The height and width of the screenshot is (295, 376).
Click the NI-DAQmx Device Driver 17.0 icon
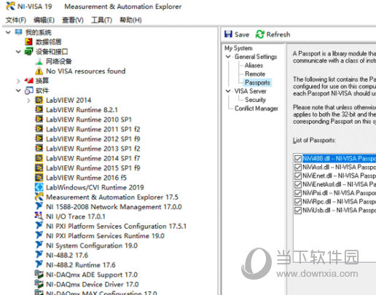coord(39,284)
